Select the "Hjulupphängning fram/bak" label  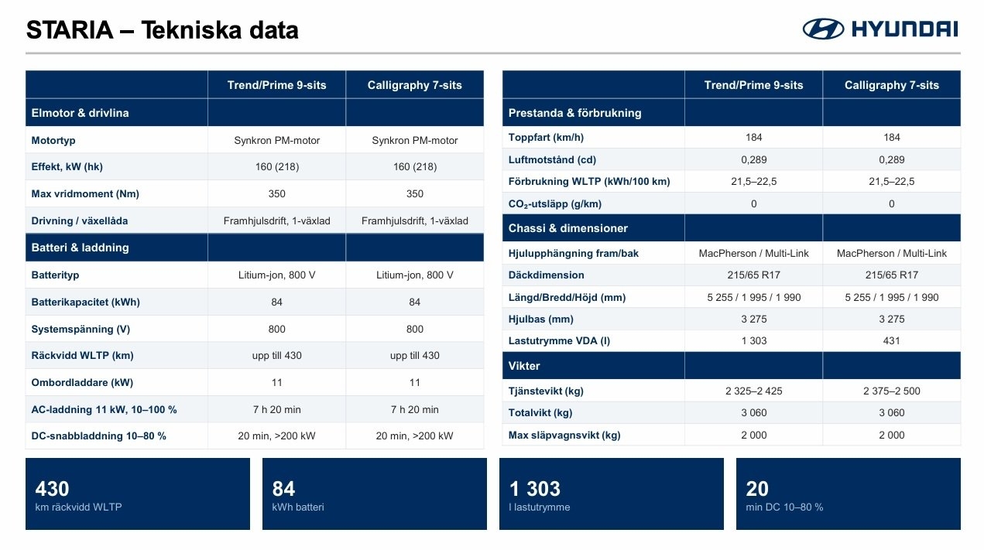point(574,253)
